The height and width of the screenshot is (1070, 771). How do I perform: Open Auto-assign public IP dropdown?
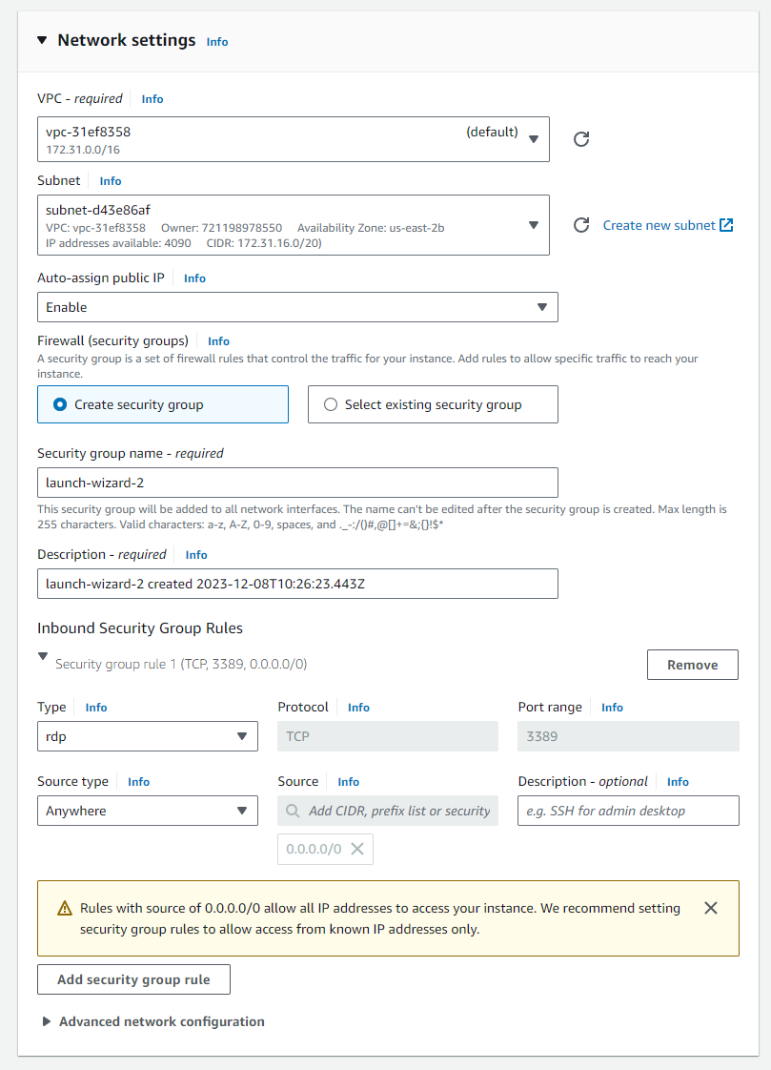pyautogui.click(x=298, y=307)
